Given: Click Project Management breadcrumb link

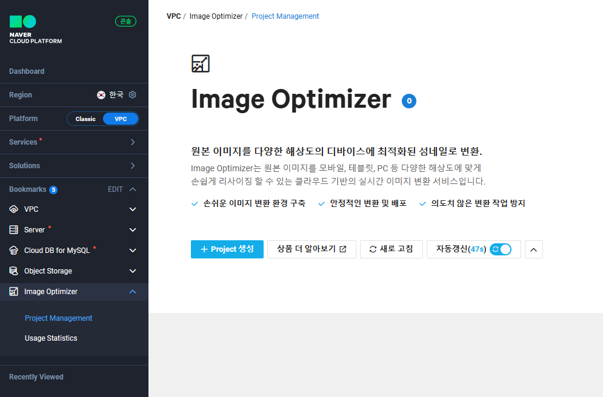Looking at the screenshot, I should click(285, 16).
